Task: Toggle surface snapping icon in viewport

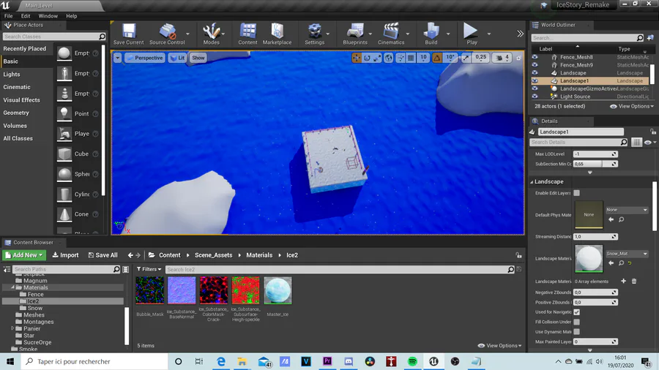Action: (x=400, y=58)
